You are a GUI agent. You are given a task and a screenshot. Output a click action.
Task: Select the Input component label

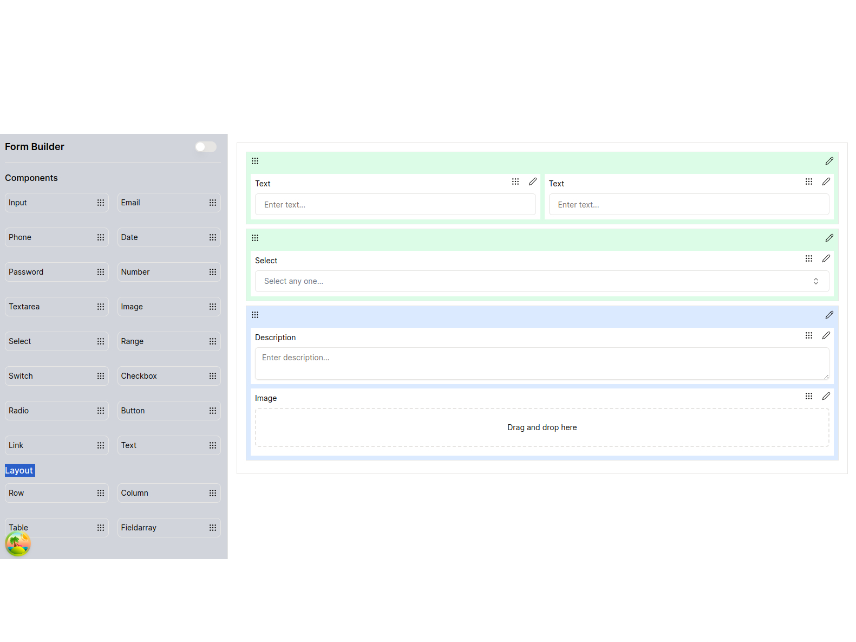pyautogui.click(x=18, y=203)
